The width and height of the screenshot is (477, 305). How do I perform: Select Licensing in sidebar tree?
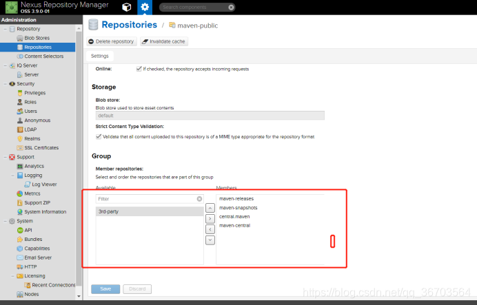[x=34, y=276]
